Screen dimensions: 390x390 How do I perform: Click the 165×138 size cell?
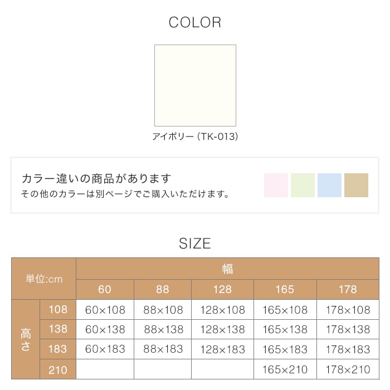coord(285,329)
